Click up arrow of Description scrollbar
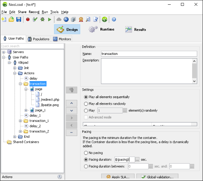Screen dimensions: 203x181 click(x=194, y=61)
